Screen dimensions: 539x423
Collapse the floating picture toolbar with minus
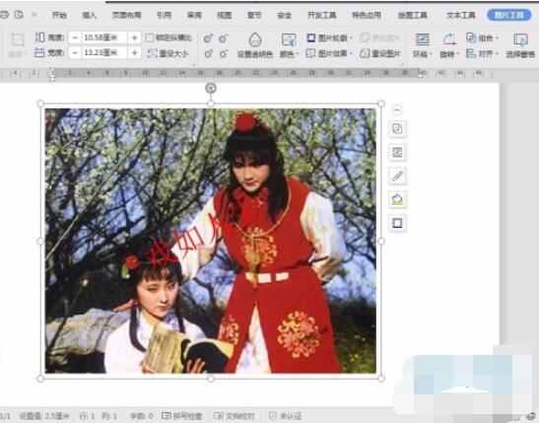(397, 109)
